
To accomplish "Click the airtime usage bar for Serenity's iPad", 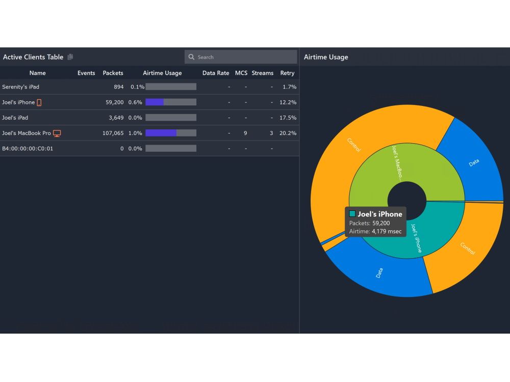I will point(171,87).
